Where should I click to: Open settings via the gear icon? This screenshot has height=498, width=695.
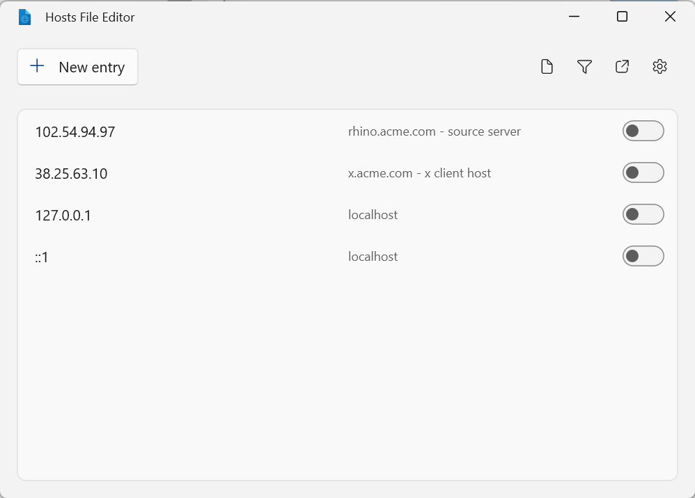[659, 66]
